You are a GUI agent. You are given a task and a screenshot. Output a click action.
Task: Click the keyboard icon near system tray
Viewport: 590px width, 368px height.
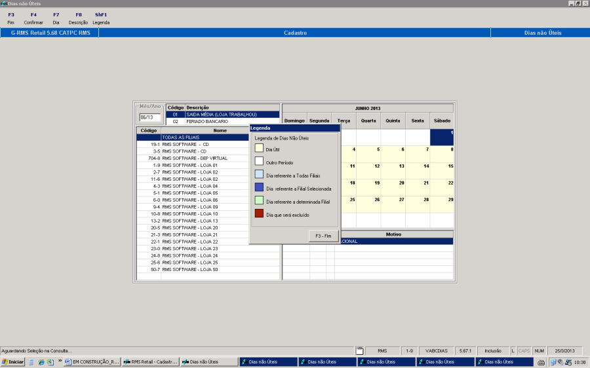click(541, 362)
